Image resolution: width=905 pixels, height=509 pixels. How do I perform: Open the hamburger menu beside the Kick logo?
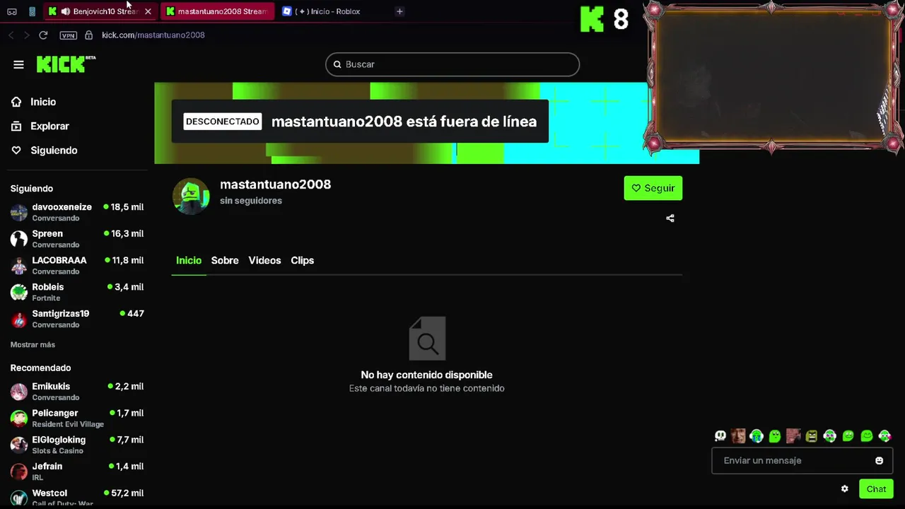(18, 64)
